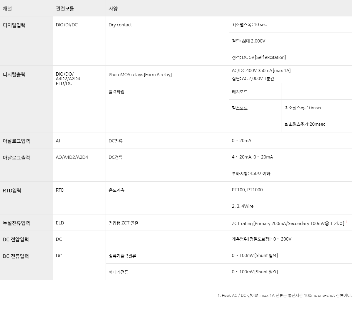The width and height of the screenshot is (352, 317).
Task: Select the 사양 column header
Action: tap(113, 8)
